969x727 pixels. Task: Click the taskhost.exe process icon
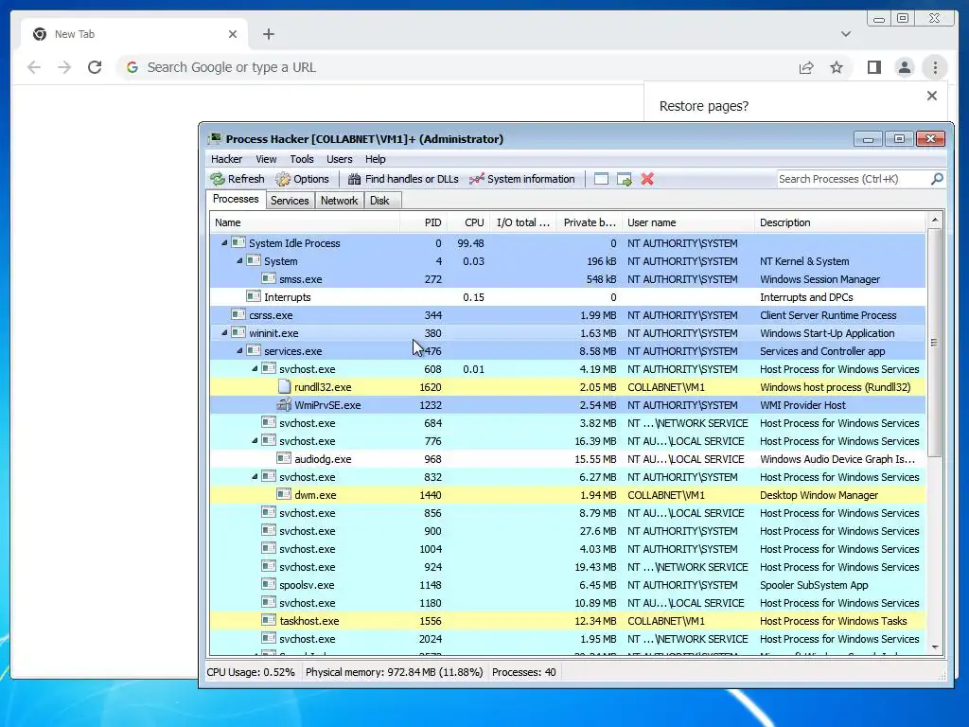pos(269,619)
